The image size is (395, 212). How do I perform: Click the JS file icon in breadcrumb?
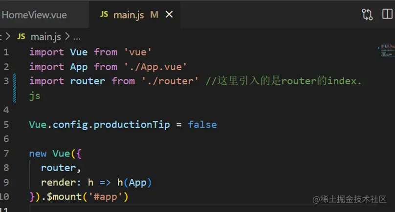click(21, 37)
